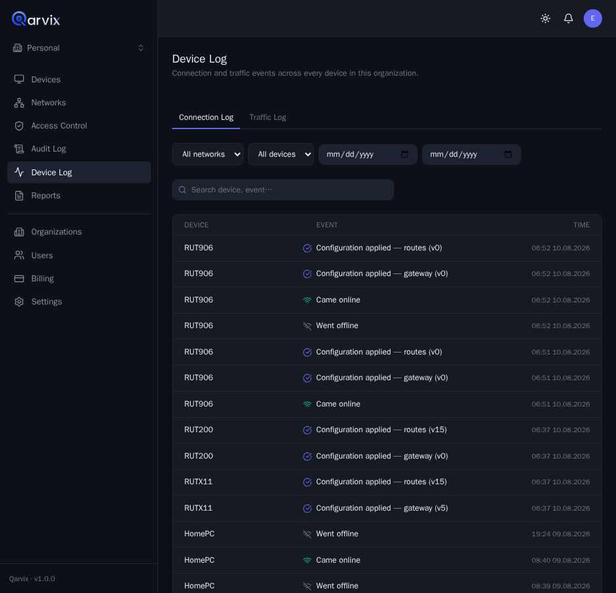Screen dimensions: 616x593
Task: Open the Users page link
Action: (79, 256)
